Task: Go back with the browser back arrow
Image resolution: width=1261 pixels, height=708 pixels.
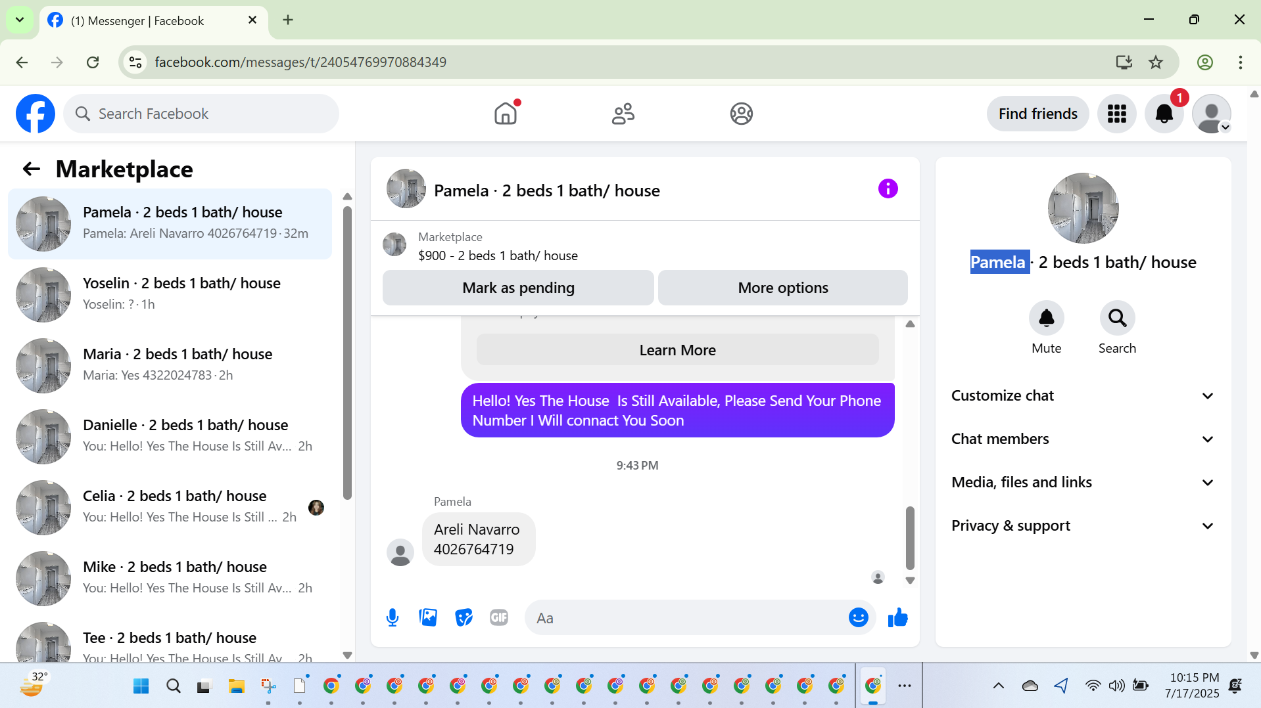Action: coord(22,62)
